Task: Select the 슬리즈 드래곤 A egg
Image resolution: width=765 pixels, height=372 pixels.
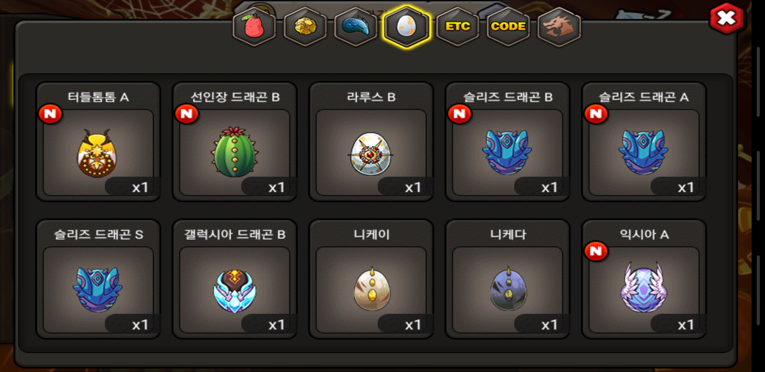Action: pos(644,142)
